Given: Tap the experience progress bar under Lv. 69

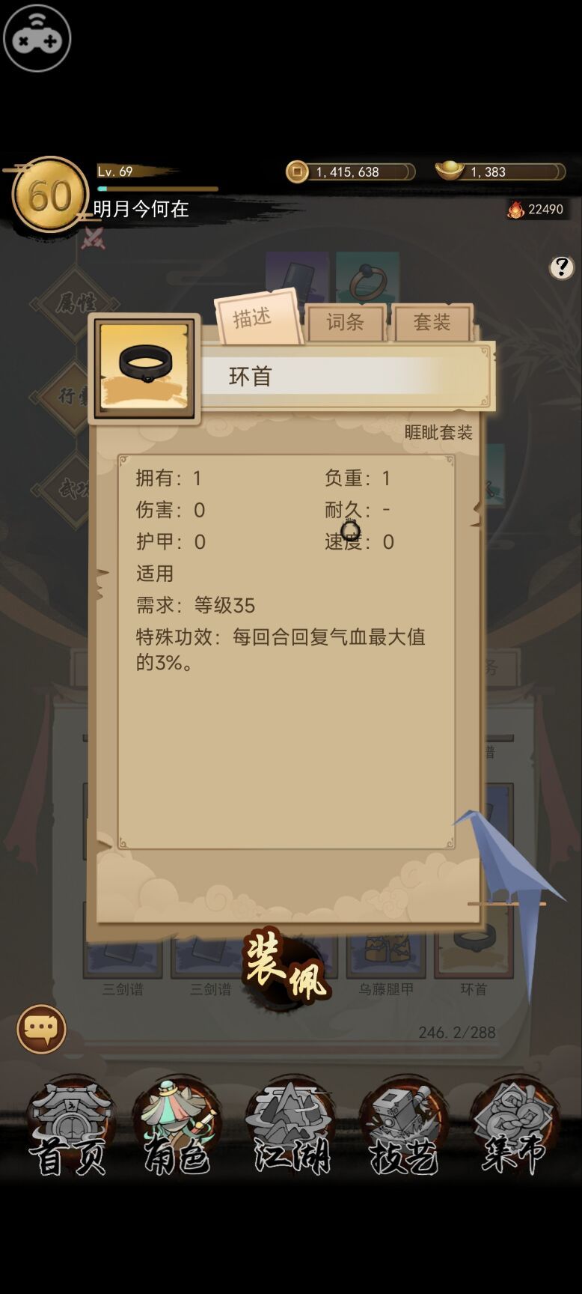Looking at the screenshot, I should point(158,189).
